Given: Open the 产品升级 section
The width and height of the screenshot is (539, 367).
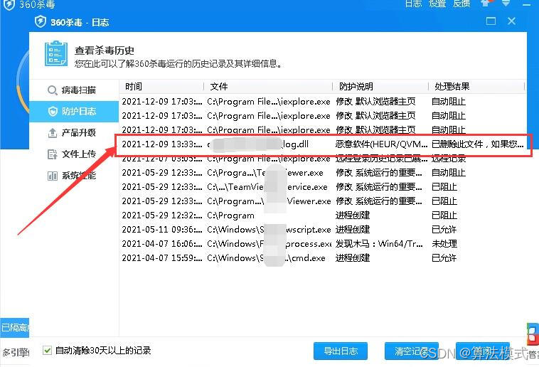Looking at the screenshot, I should click(x=74, y=133).
